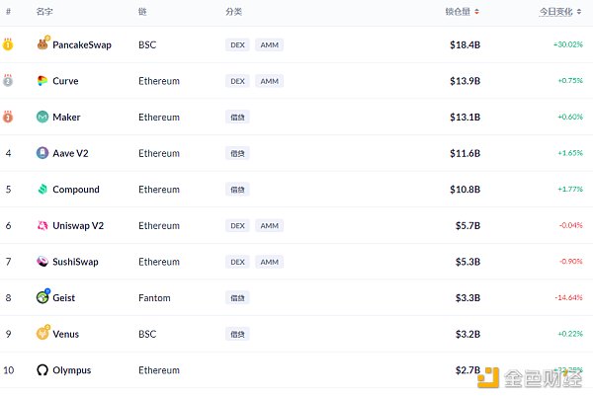Click the PancakeSwap logo icon
The width and height of the screenshot is (593, 399).
click(x=42, y=44)
